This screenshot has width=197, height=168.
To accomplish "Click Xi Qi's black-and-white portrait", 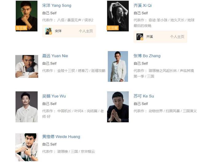I will pos(118,16).
